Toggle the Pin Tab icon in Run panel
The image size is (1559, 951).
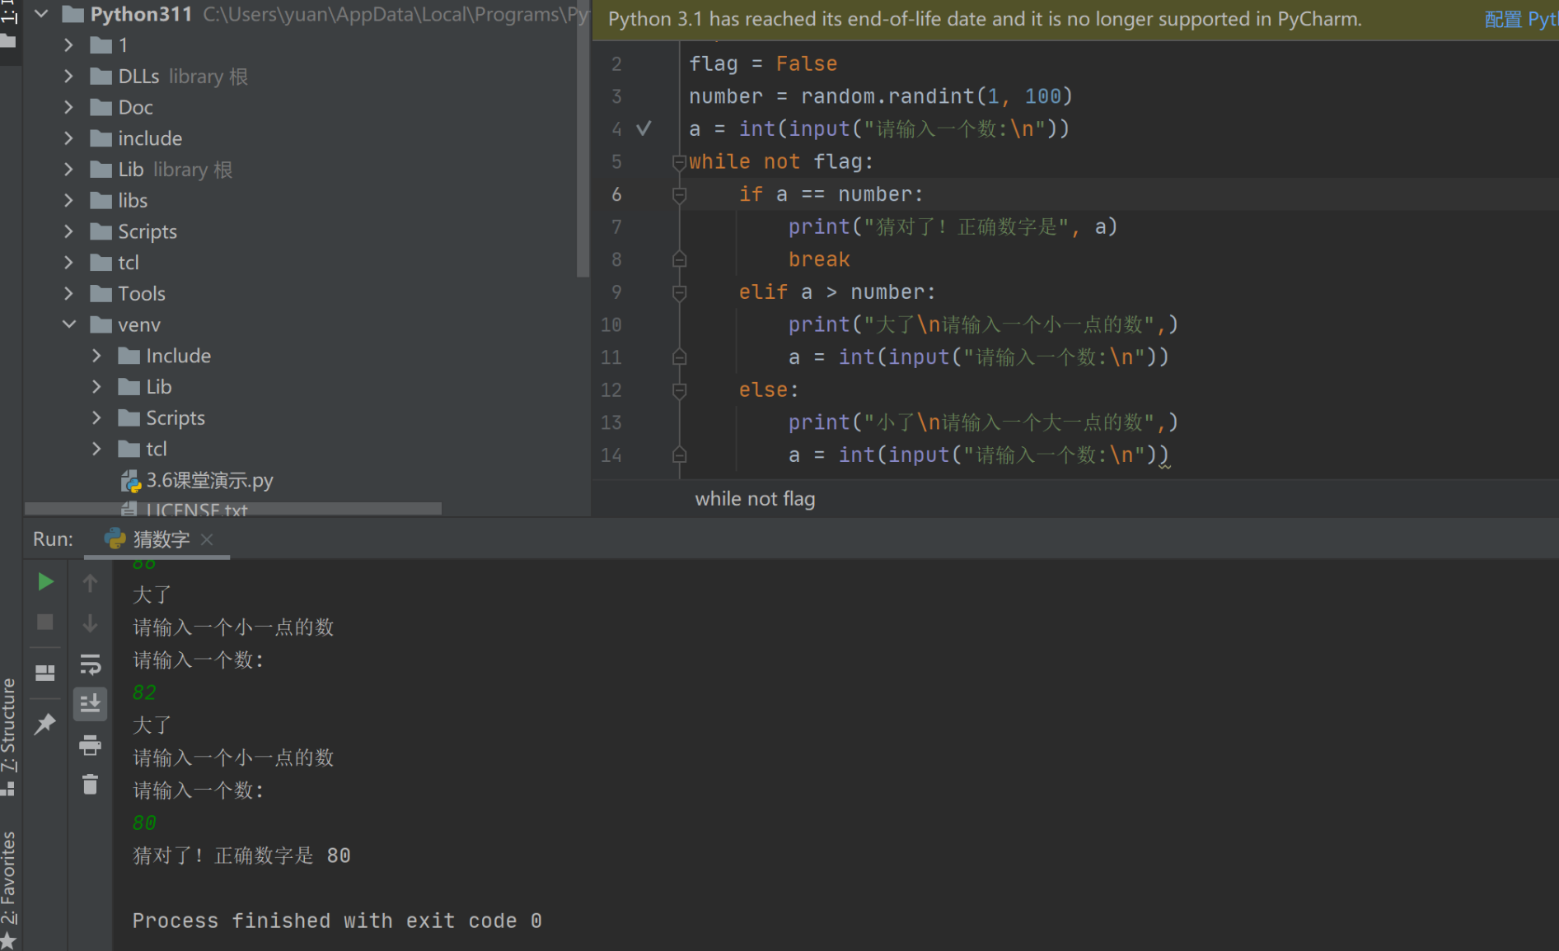(x=45, y=724)
